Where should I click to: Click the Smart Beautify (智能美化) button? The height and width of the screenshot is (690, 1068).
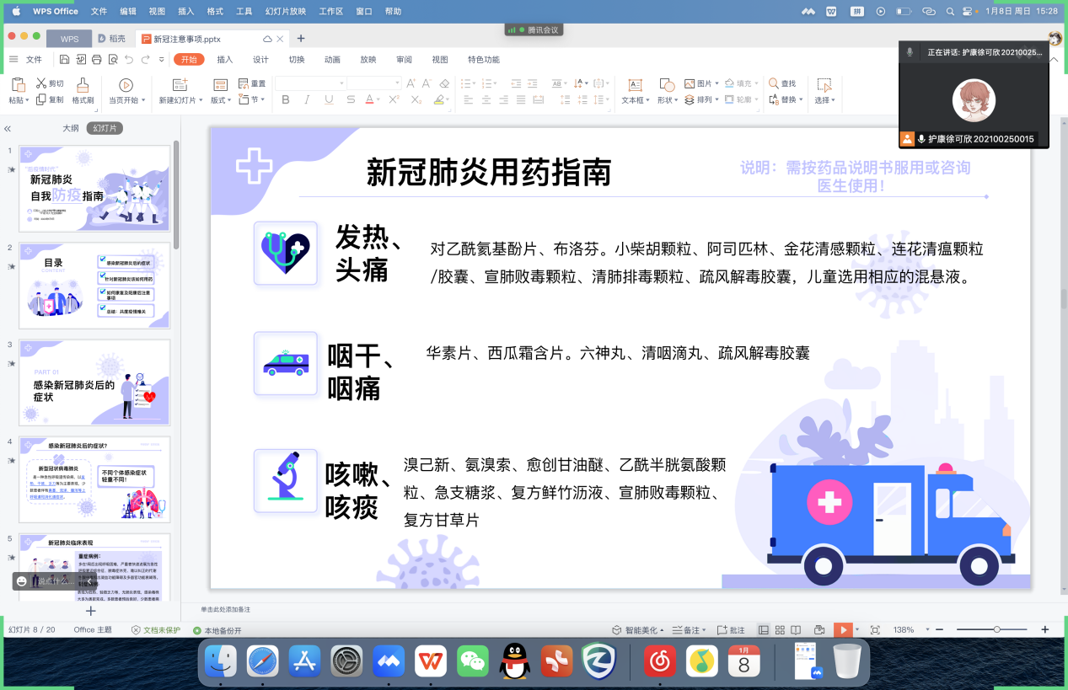click(638, 630)
